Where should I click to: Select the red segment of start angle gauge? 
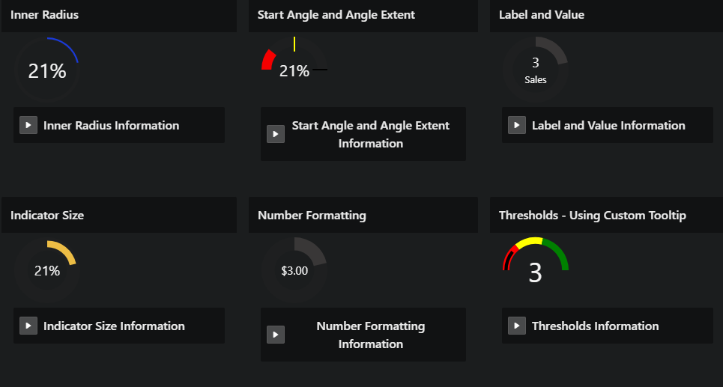click(x=268, y=61)
